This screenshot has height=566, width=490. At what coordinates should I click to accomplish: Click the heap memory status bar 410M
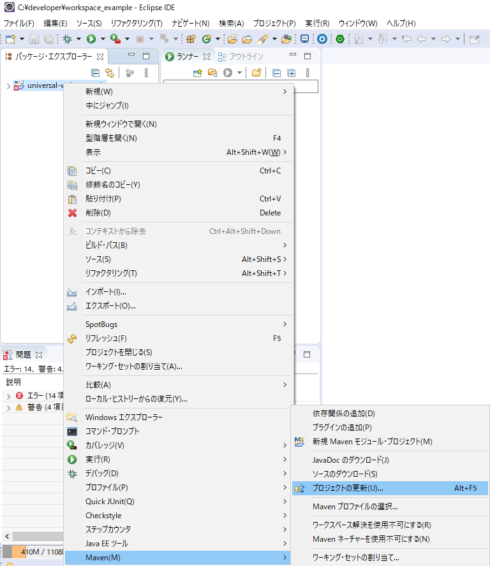pos(34,552)
